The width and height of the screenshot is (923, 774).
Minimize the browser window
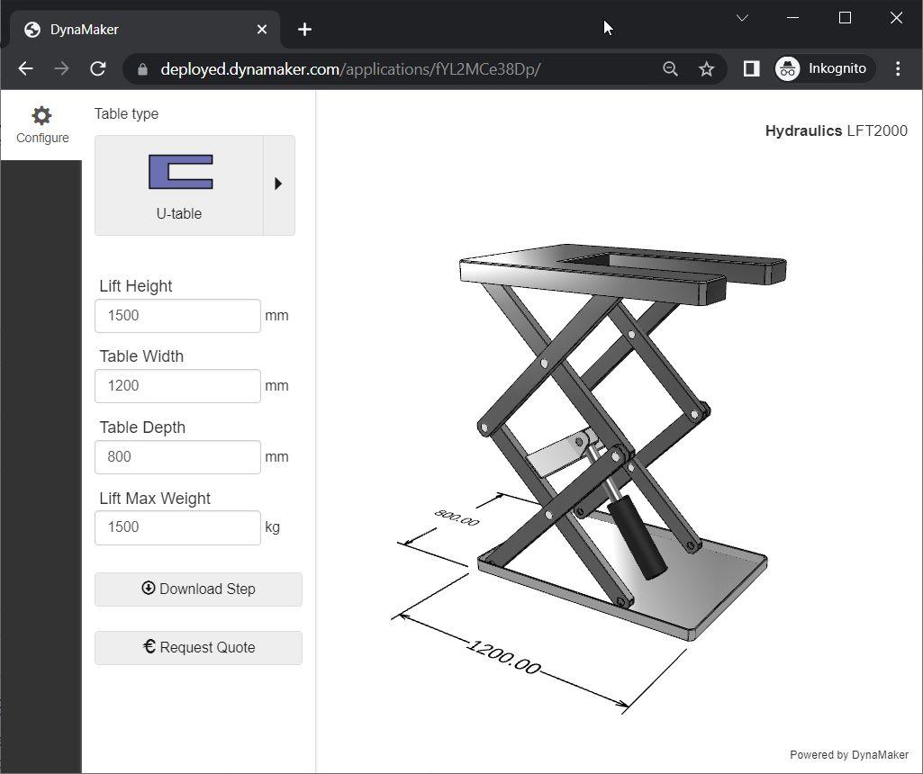pos(793,18)
